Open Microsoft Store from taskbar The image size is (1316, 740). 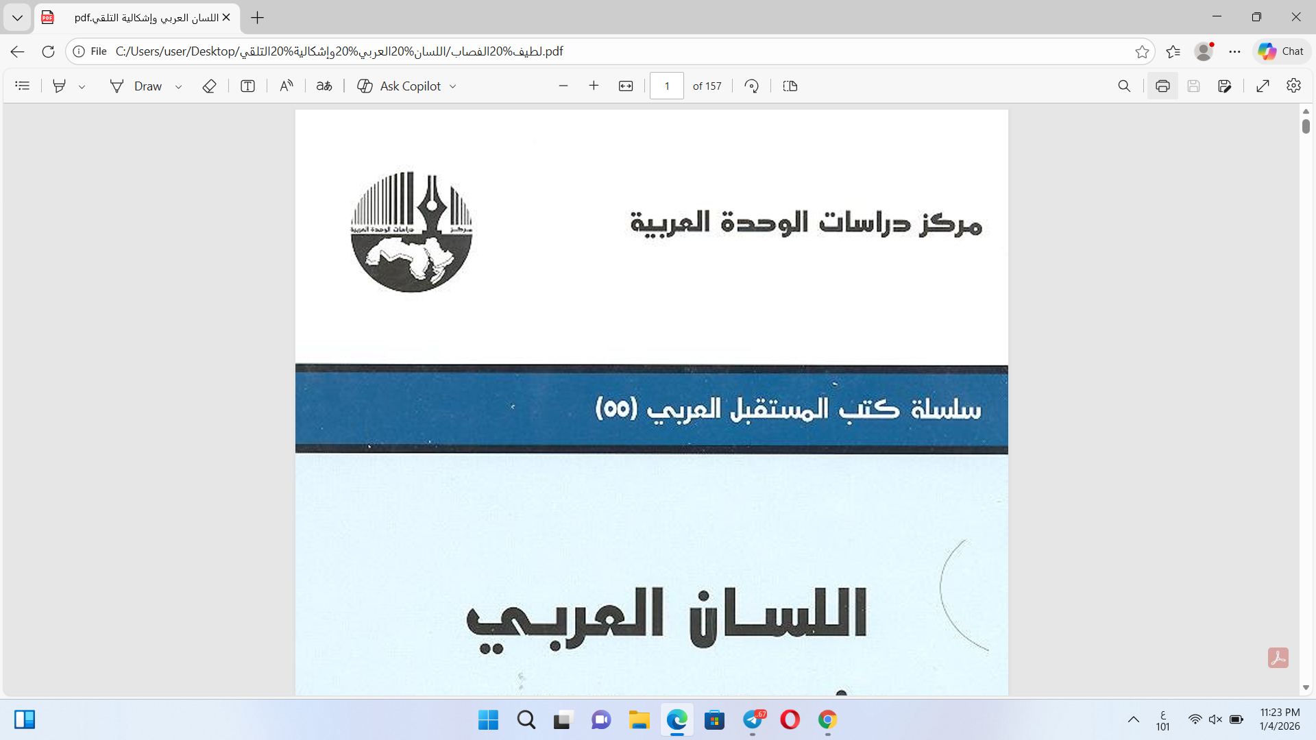[x=714, y=720]
